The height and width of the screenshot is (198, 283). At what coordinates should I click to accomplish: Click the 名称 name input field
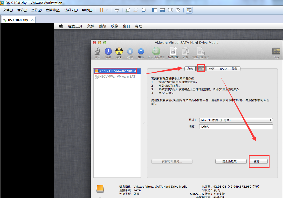pos(236,127)
